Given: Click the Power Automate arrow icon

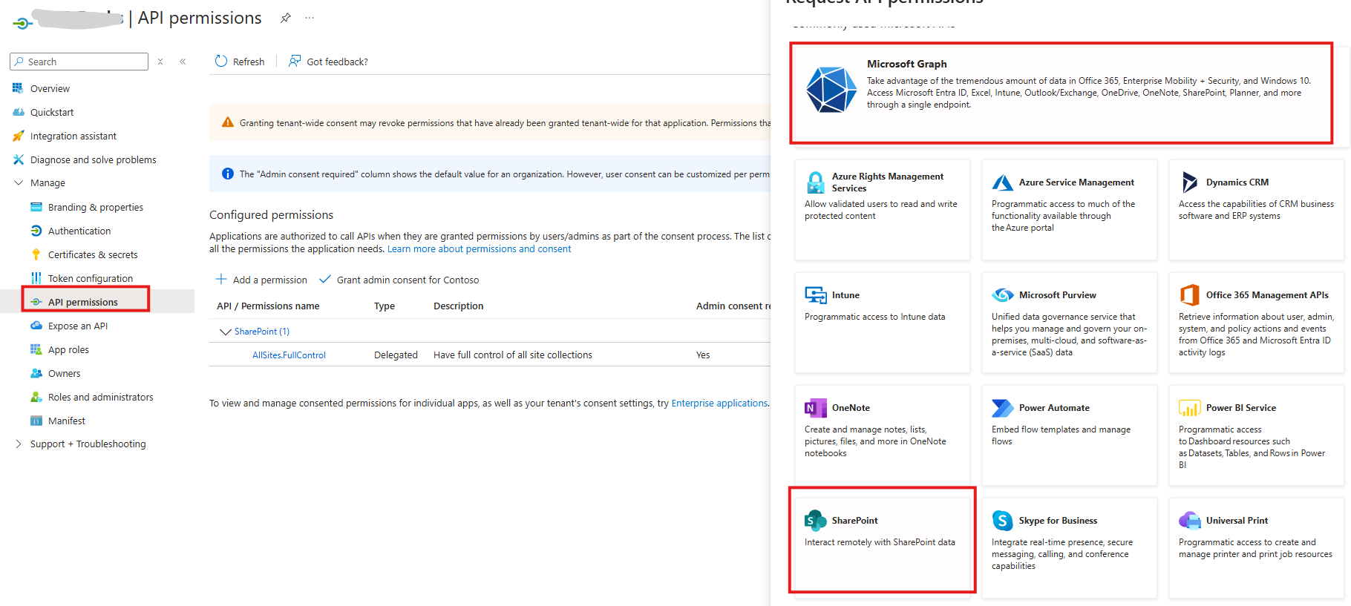Looking at the screenshot, I should pos(1002,408).
